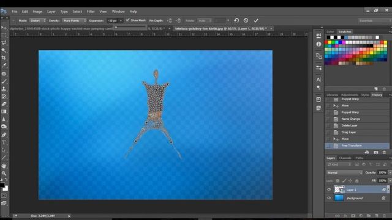Image resolution: width=392 pixels, height=220 pixels.
Task: Select the Pen tool
Action: (4, 135)
